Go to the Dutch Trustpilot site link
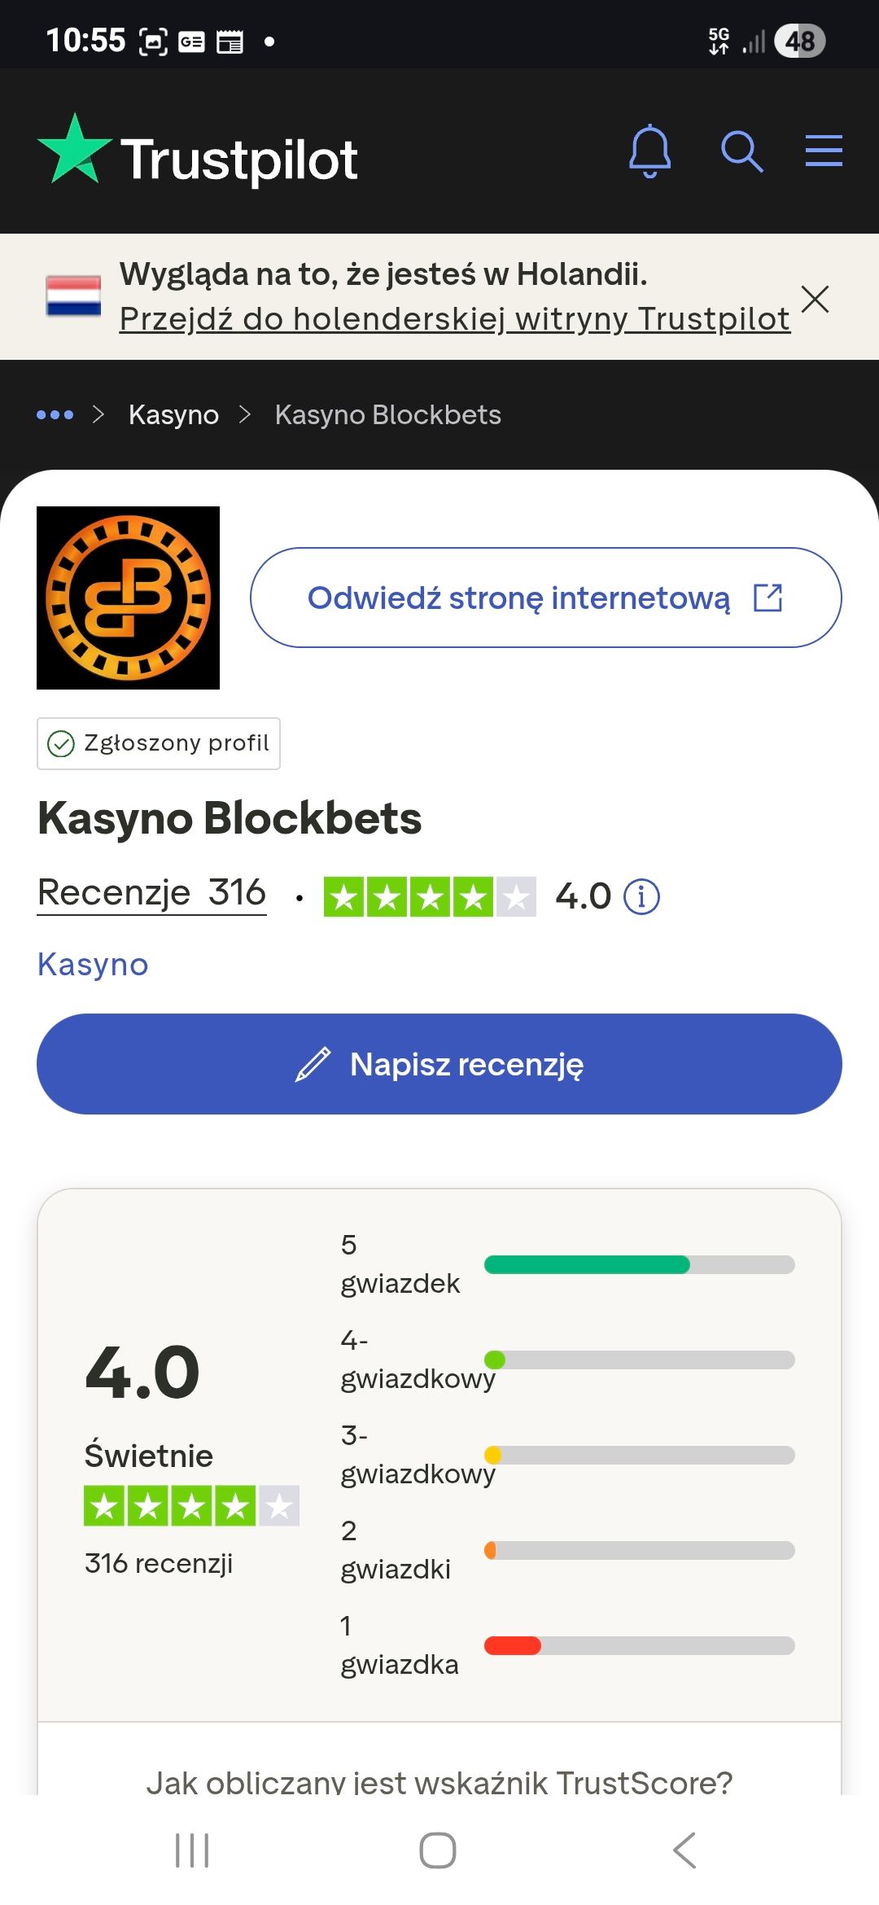Screen dimensions: 879x1905 pyautogui.click(x=454, y=319)
